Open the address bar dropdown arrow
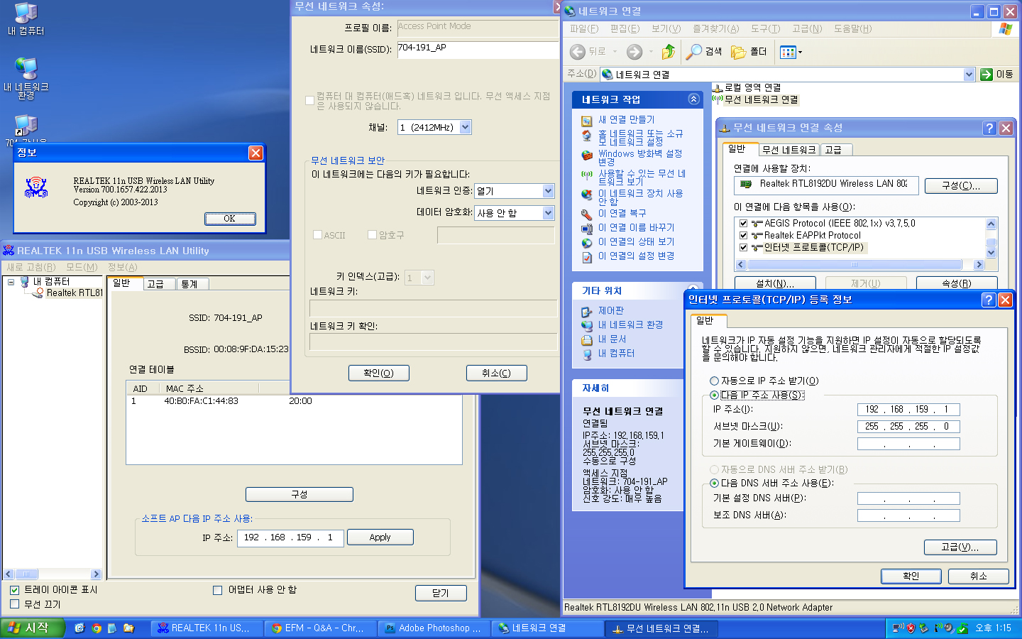This screenshot has width=1022, height=639. click(x=969, y=75)
